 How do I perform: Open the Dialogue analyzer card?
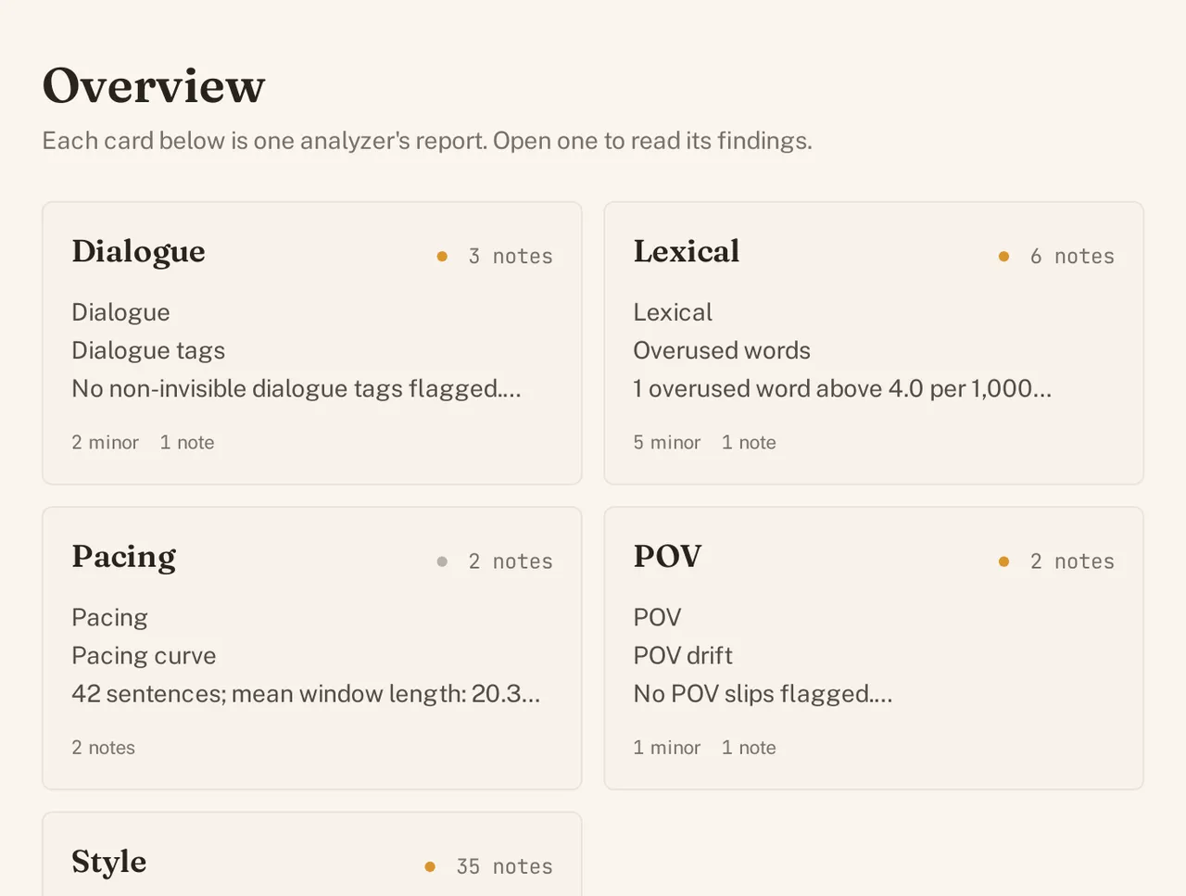pos(311,343)
